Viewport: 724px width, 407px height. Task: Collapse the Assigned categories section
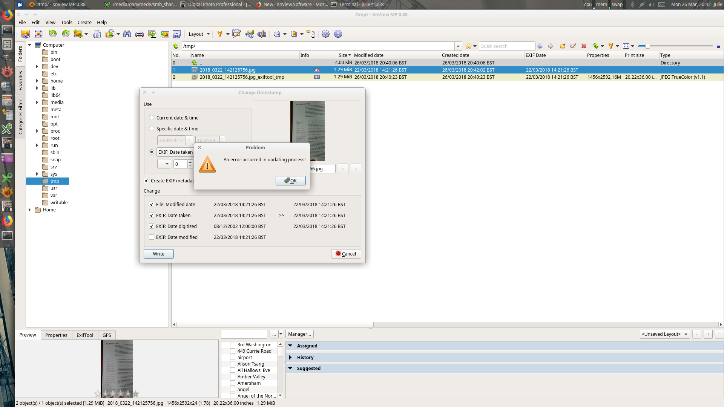point(290,346)
